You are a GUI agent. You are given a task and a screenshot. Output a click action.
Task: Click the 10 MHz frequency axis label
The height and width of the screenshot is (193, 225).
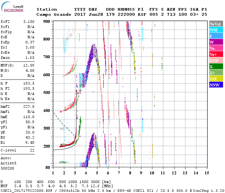(x=152, y=173)
